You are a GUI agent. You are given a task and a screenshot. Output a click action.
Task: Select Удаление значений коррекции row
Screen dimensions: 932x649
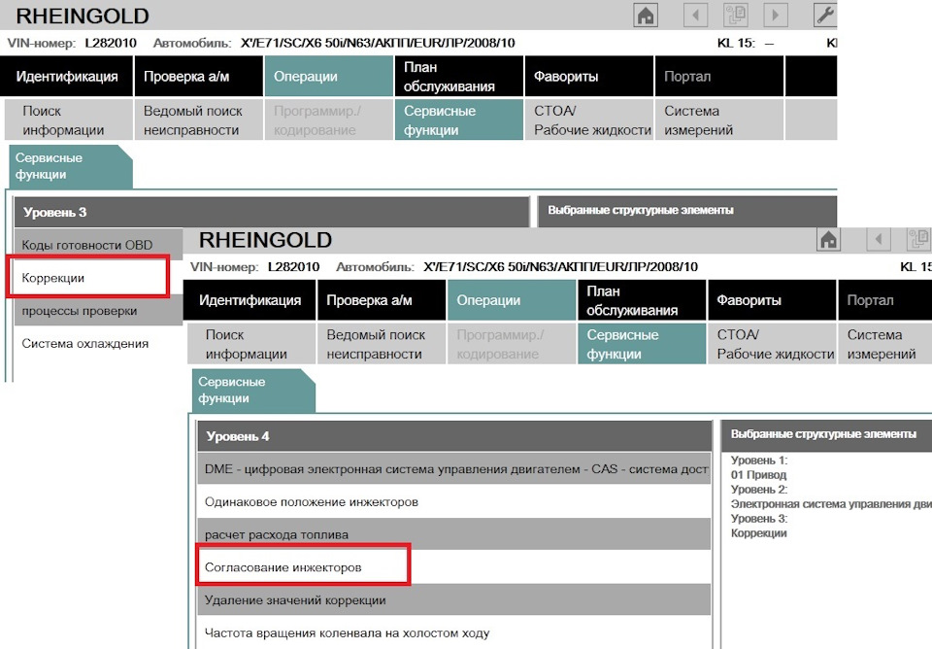pyautogui.click(x=454, y=599)
